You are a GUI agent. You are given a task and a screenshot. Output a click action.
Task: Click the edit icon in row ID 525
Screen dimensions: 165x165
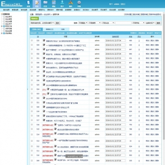(x=44, y=85)
